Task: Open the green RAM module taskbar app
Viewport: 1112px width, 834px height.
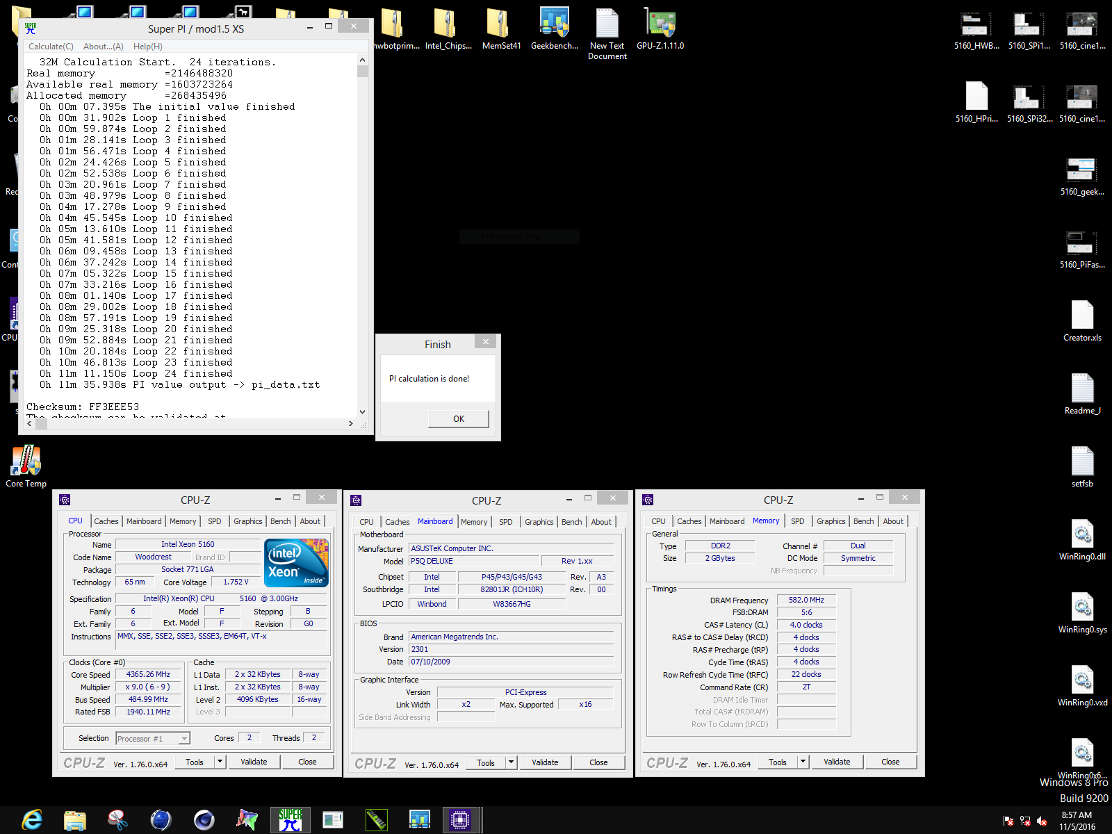Action: click(376, 820)
